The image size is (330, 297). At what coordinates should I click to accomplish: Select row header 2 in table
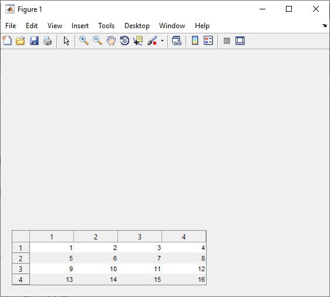coord(21,258)
